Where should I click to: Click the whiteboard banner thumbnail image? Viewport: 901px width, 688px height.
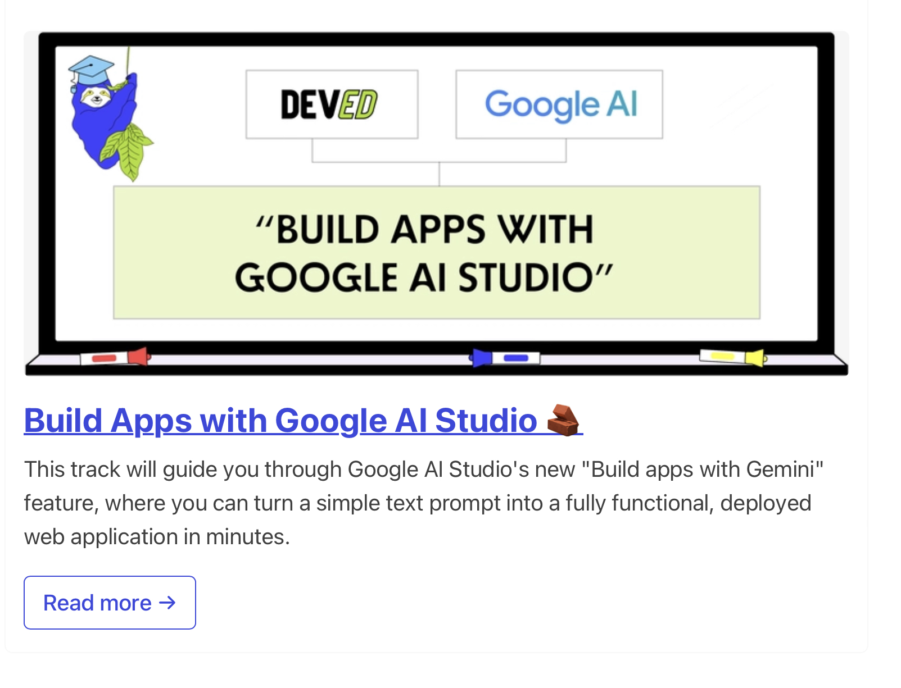(437, 203)
